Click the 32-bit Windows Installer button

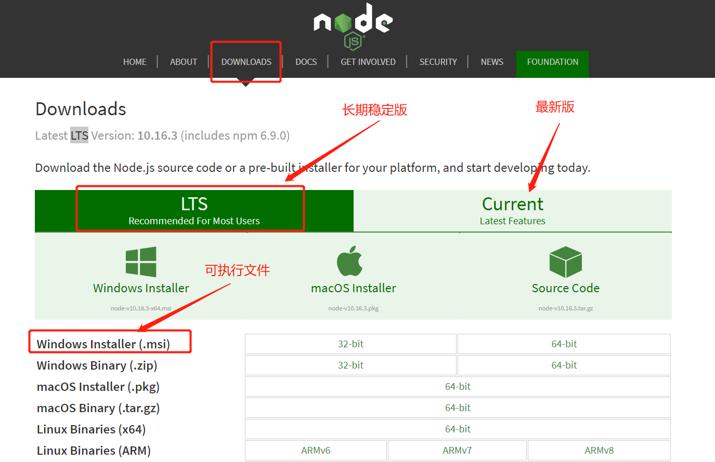(350, 344)
